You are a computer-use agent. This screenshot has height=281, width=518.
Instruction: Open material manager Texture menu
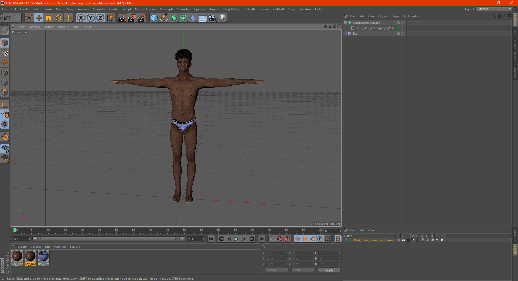[x=75, y=247]
